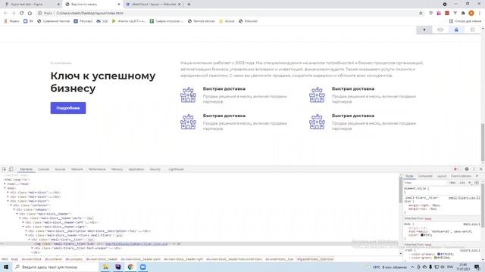Toggle the eye icon in the page overlay toolbar
Viewport: 485px width, 272px height.
[x=440, y=29]
